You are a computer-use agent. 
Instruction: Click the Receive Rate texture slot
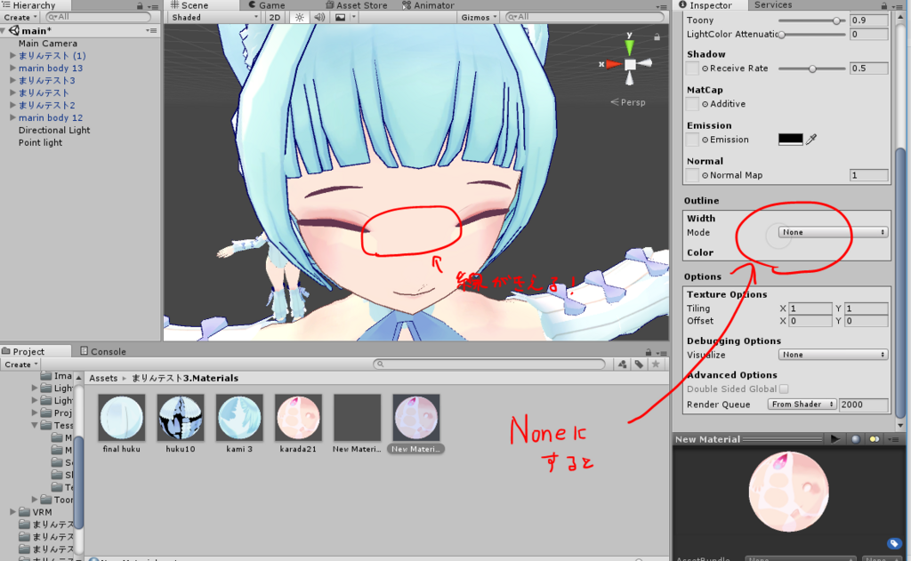[692, 68]
